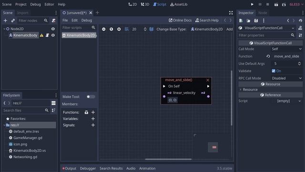Image resolution: width=305 pixels, height=172 pixels.
Task: Open GLES3 renderer dropdown
Action: click(296, 4)
